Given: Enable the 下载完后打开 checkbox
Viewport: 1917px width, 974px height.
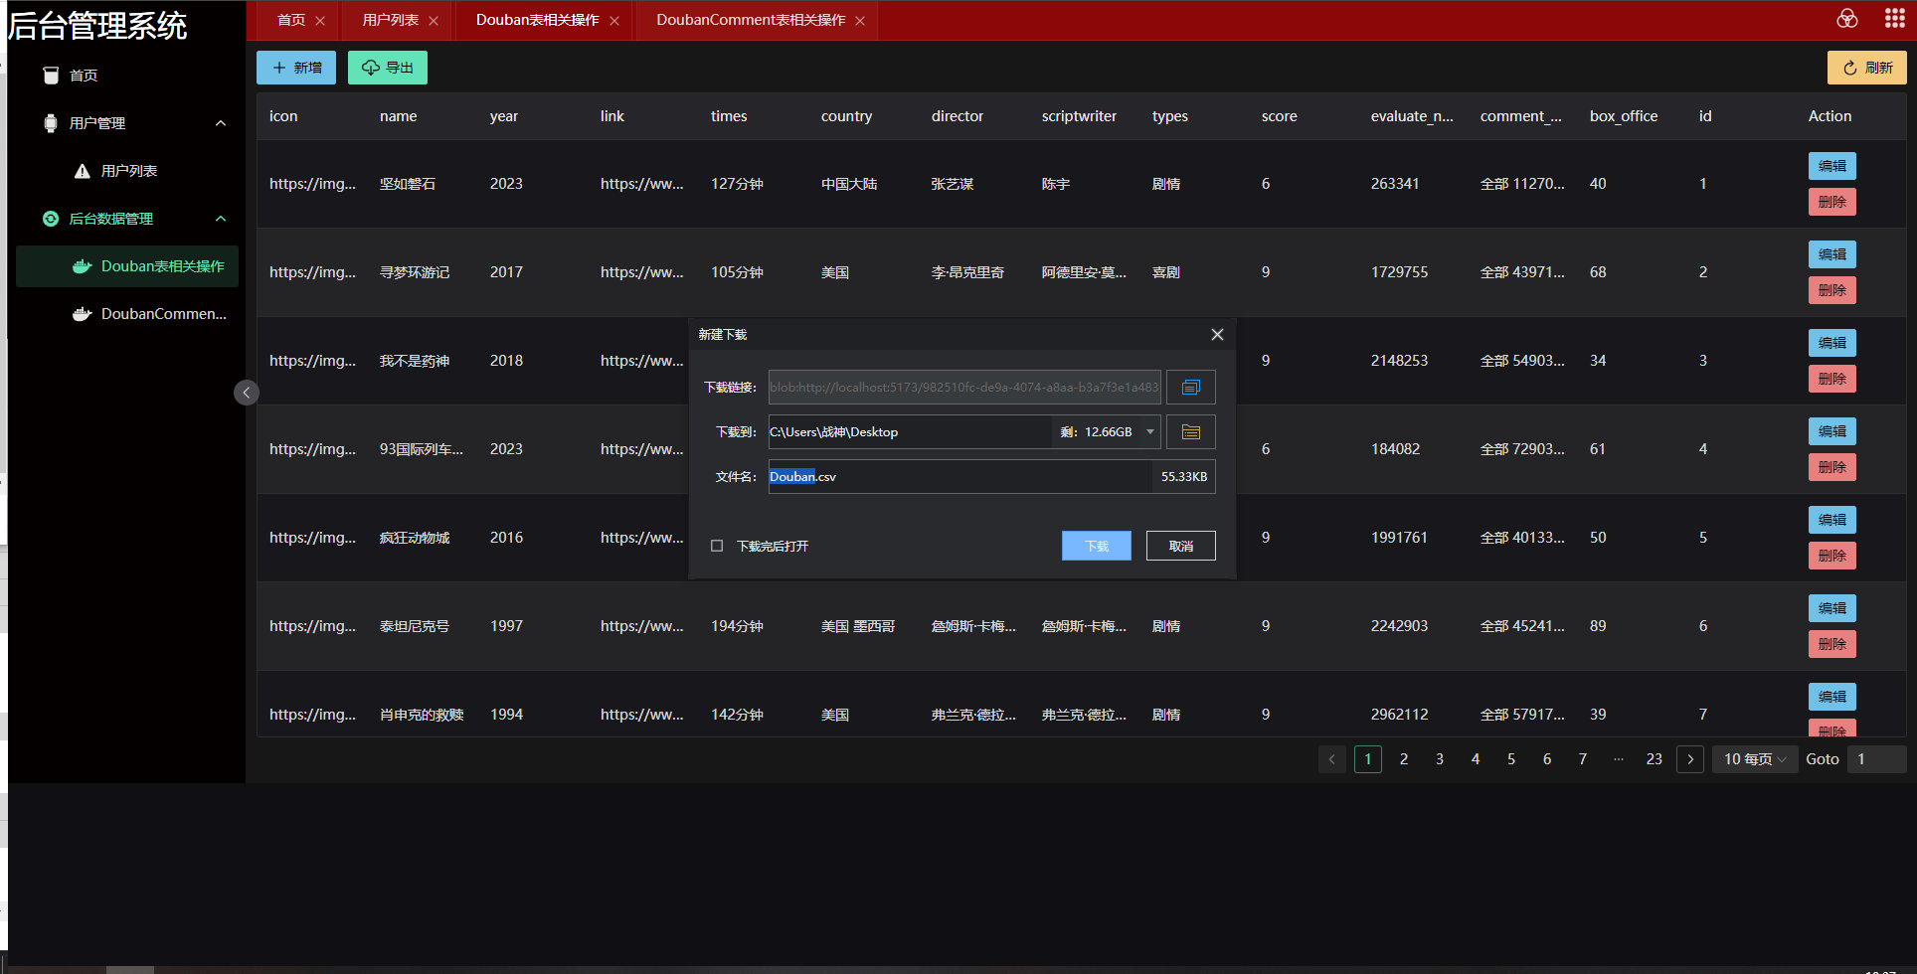Looking at the screenshot, I should 717,546.
